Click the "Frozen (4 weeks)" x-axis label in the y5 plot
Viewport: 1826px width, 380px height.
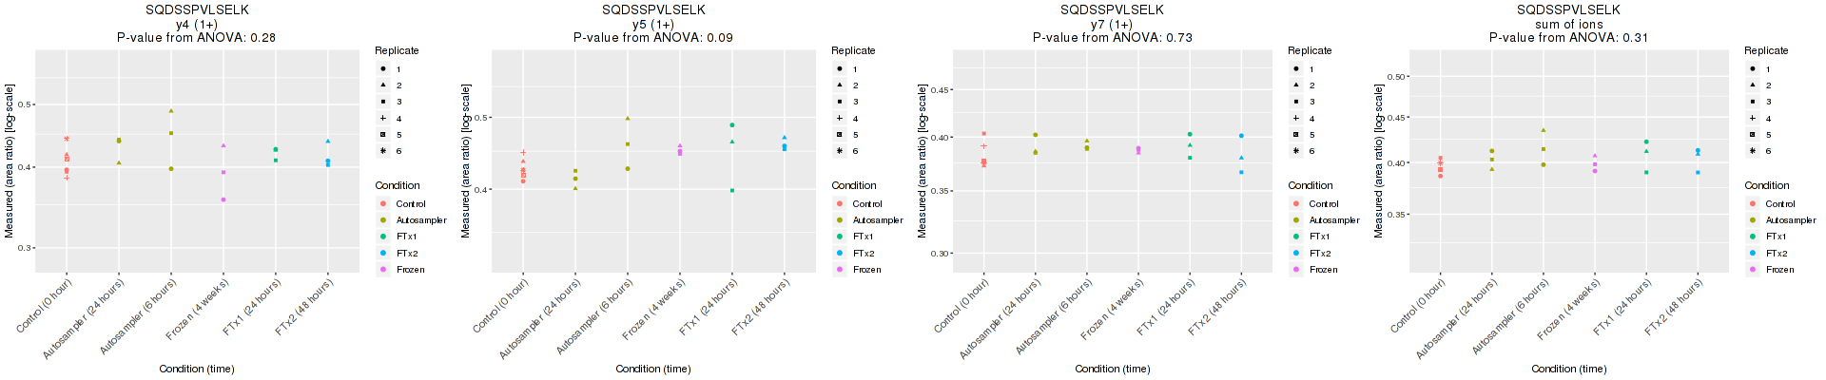tap(653, 310)
